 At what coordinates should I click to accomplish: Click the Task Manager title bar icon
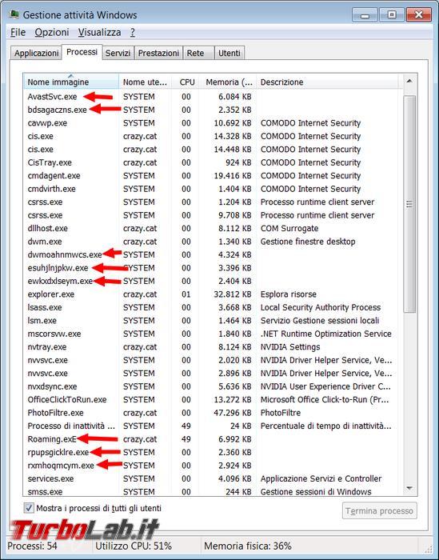[x=14, y=14]
